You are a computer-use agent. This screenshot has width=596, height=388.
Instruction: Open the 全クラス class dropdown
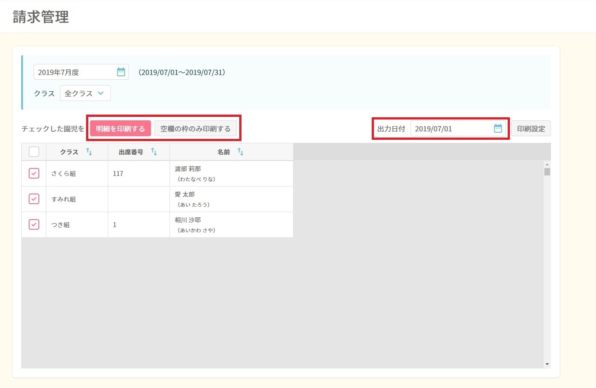coord(85,93)
